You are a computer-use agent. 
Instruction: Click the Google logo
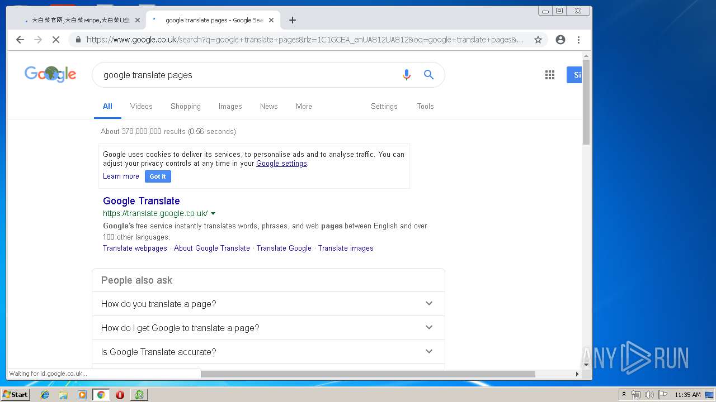click(x=50, y=74)
